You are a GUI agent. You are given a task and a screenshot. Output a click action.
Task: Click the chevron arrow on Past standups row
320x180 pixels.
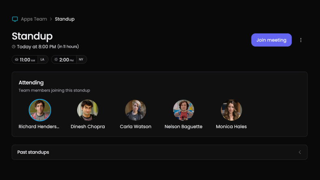pos(300,152)
